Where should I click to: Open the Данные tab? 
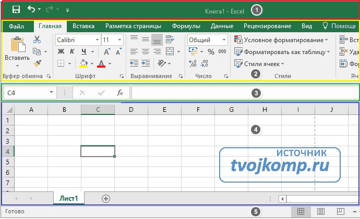pos(222,26)
